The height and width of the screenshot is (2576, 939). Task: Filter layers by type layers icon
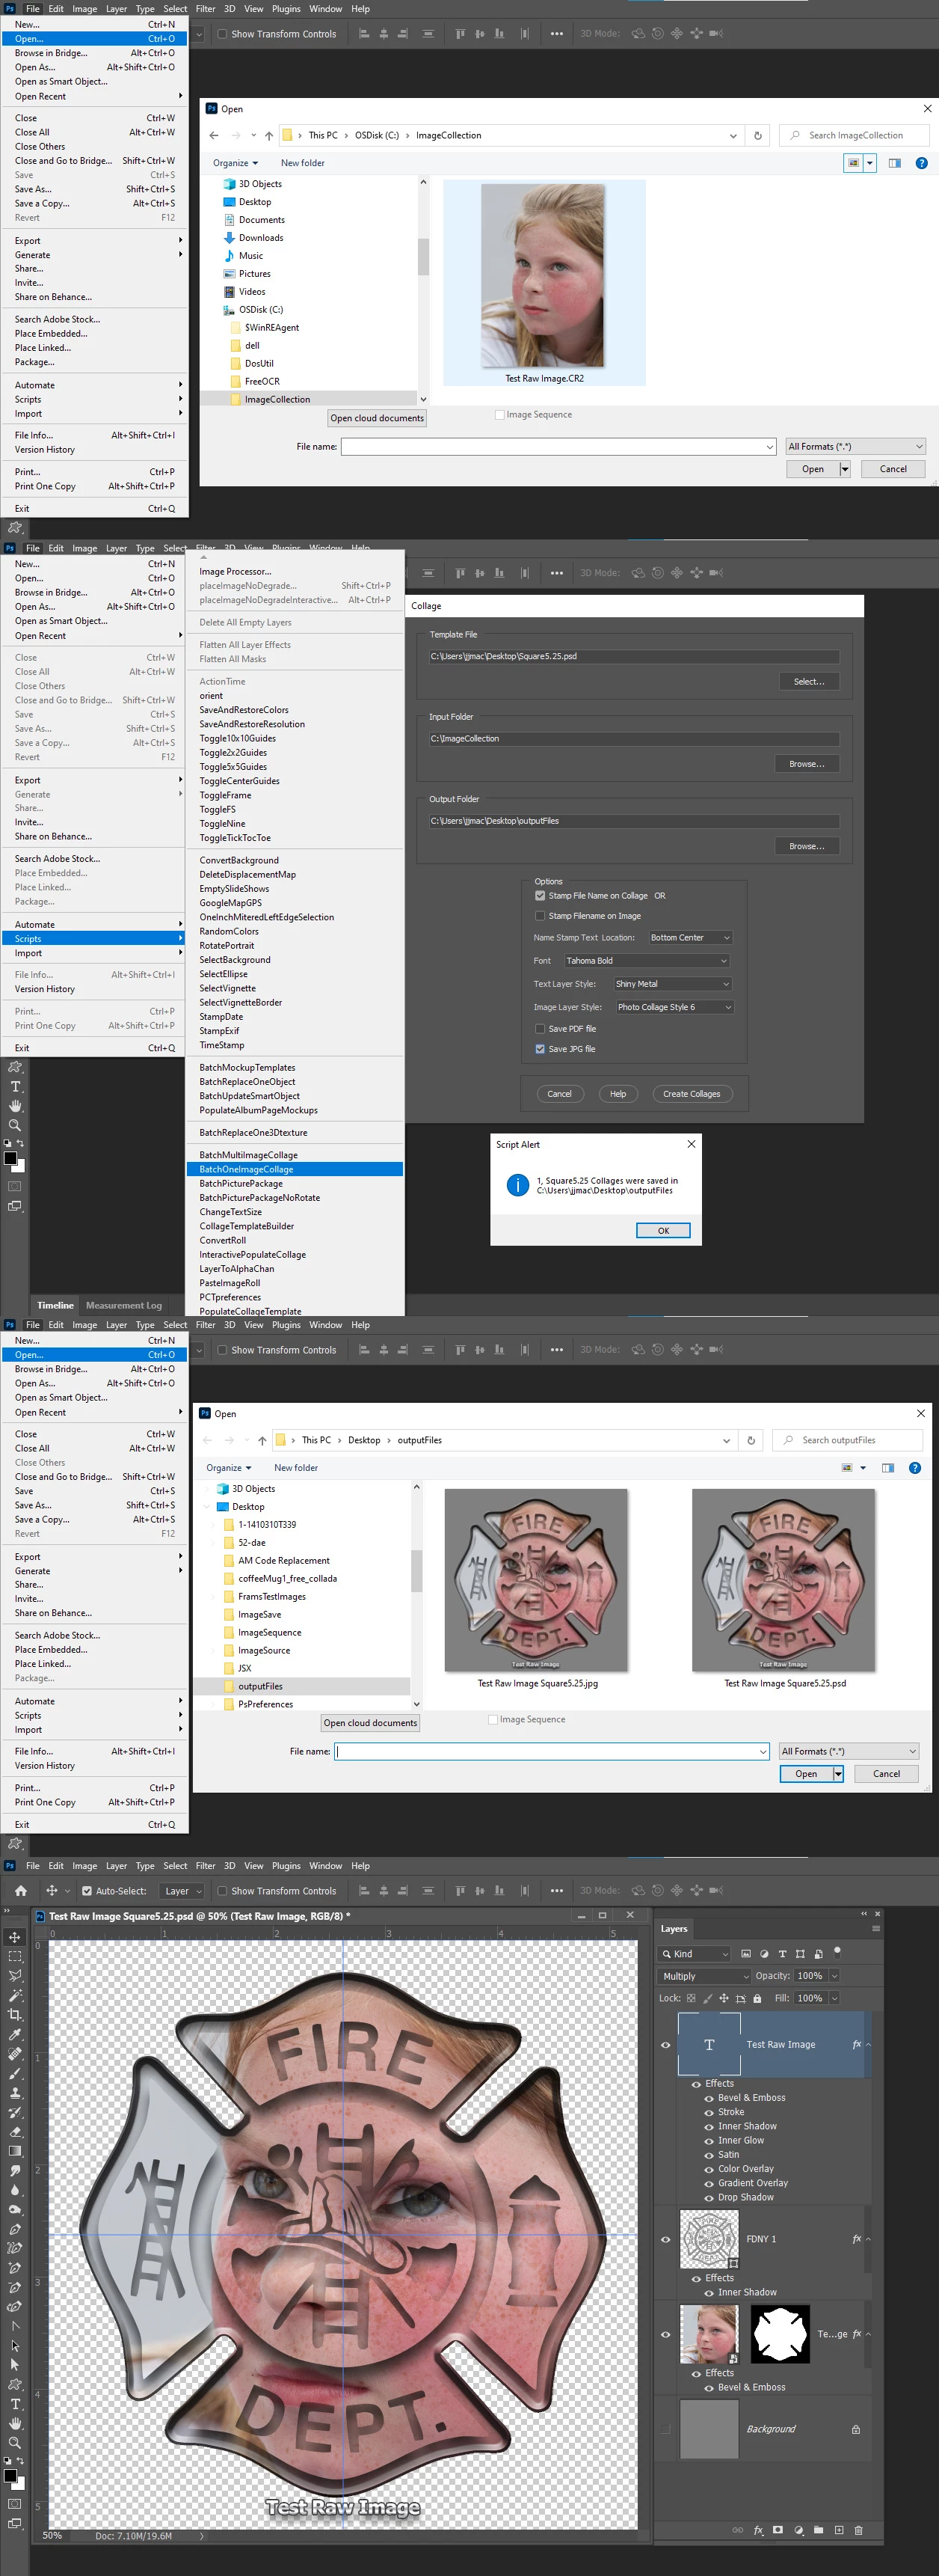[x=782, y=1953]
